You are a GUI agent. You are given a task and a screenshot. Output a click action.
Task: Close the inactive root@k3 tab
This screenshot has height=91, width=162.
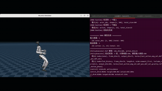point(156,16)
